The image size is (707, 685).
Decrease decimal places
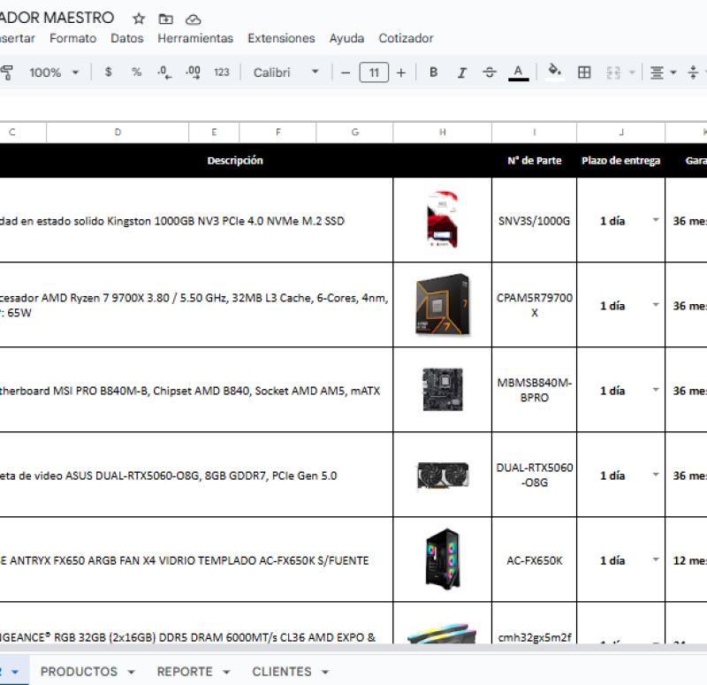pyautogui.click(x=163, y=72)
